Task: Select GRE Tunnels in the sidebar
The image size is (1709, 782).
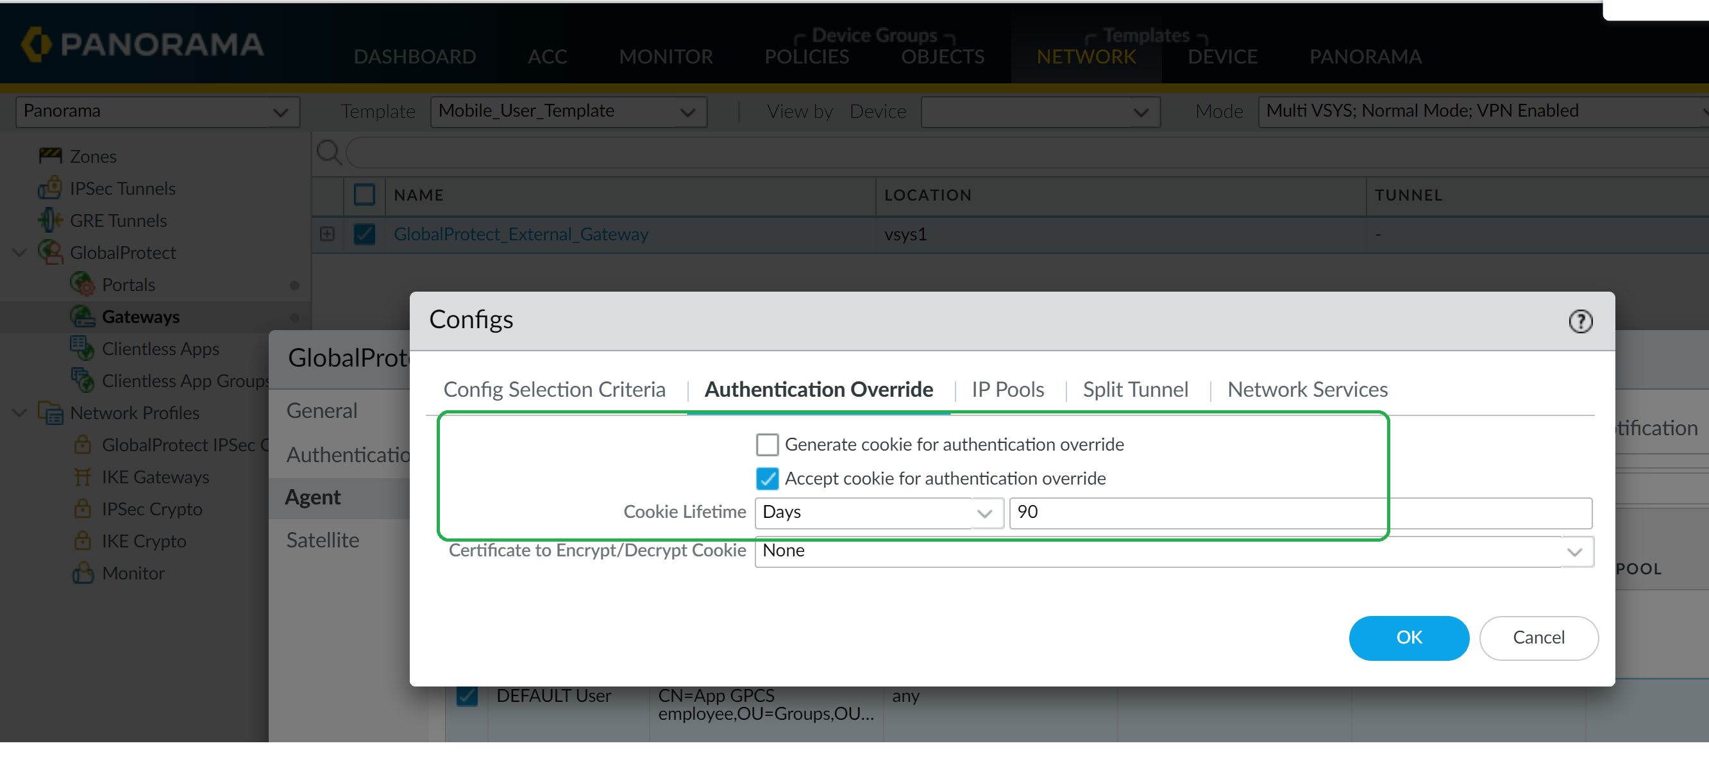Action: point(119,220)
